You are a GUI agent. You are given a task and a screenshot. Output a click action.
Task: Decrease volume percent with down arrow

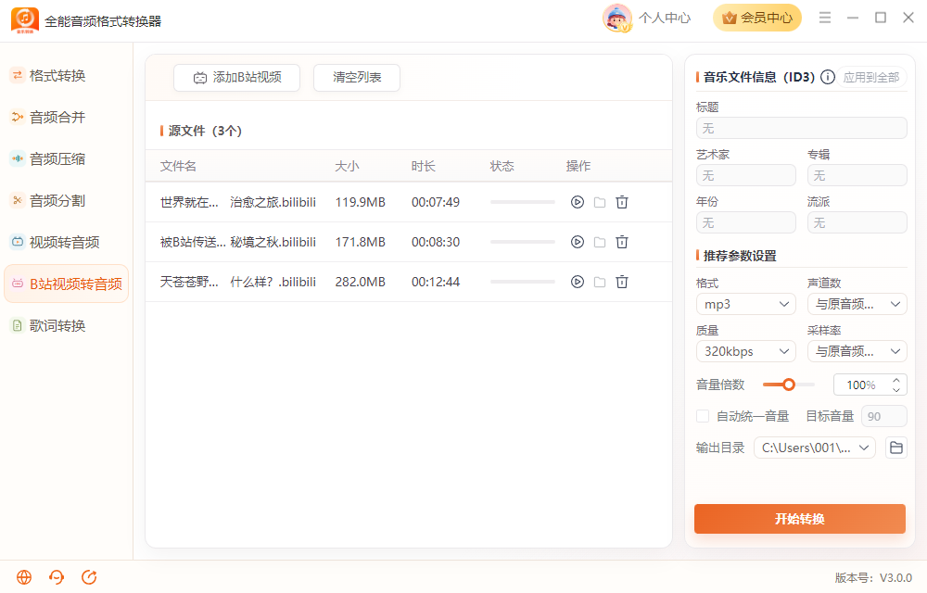point(896,390)
